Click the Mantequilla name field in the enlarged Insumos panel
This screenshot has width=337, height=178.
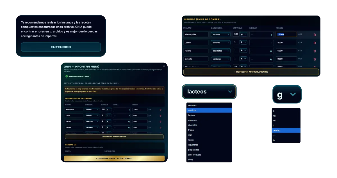196,34
